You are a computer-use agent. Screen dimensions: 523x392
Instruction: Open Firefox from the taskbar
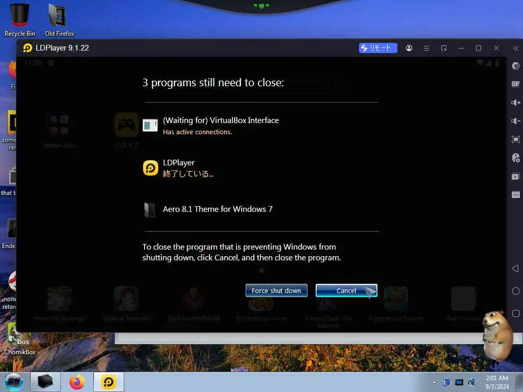[77, 382]
